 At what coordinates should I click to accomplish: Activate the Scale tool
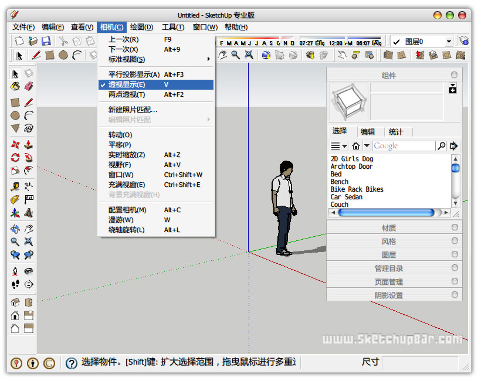pos(15,170)
